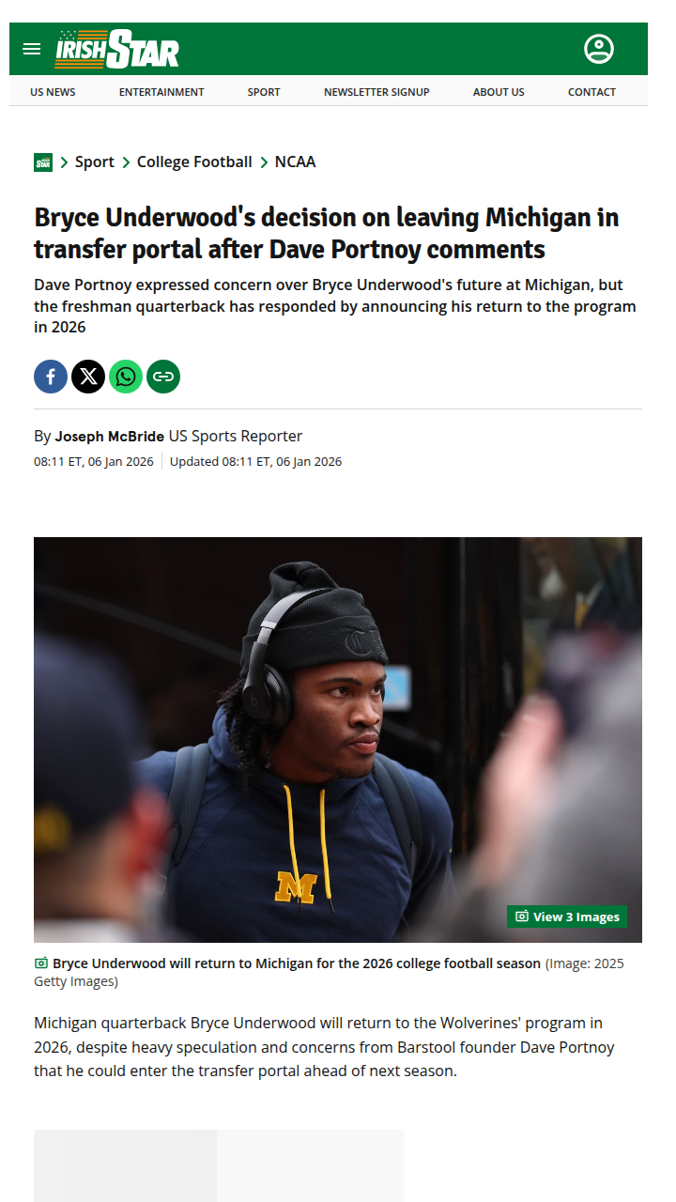
Task: Go to the Contact page
Action: point(591,92)
